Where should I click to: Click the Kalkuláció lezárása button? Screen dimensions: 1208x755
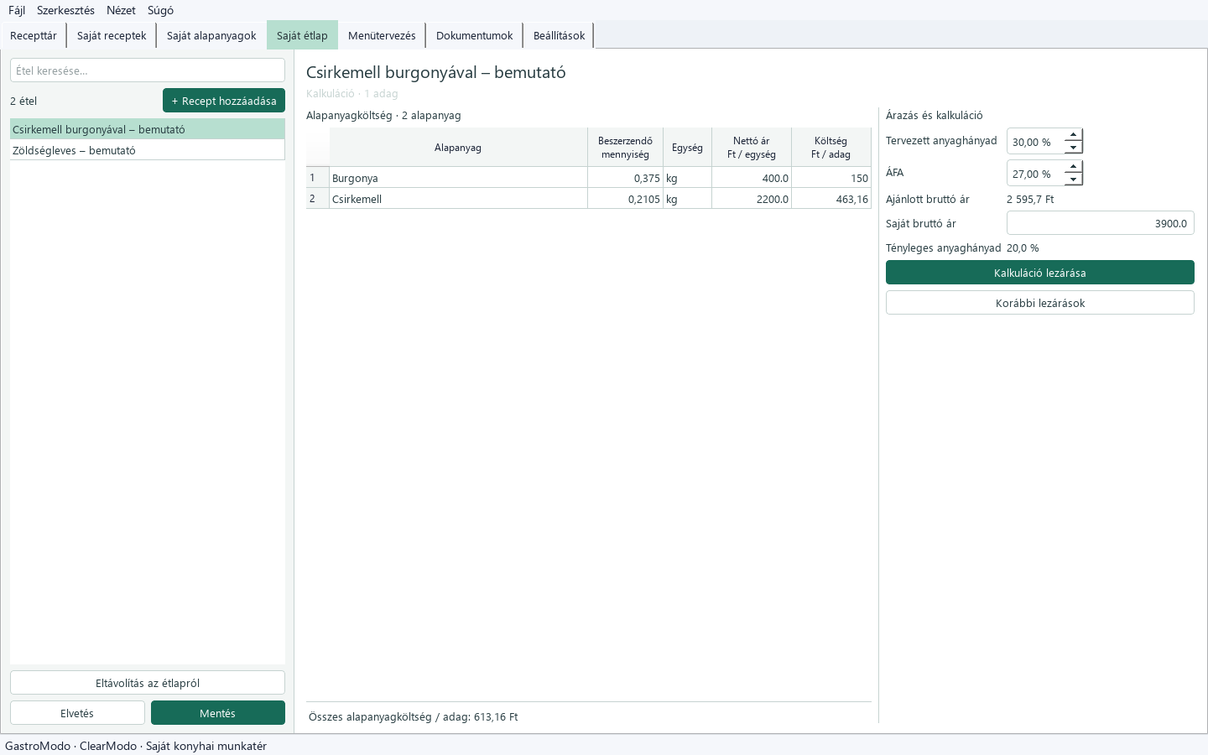coord(1040,273)
